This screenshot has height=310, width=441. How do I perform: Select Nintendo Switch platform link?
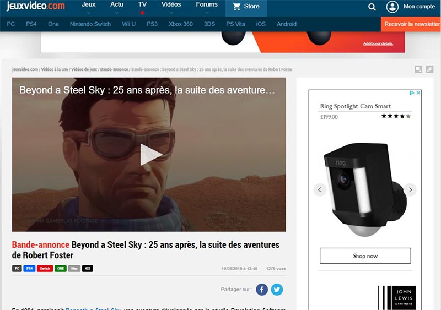(90, 24)
